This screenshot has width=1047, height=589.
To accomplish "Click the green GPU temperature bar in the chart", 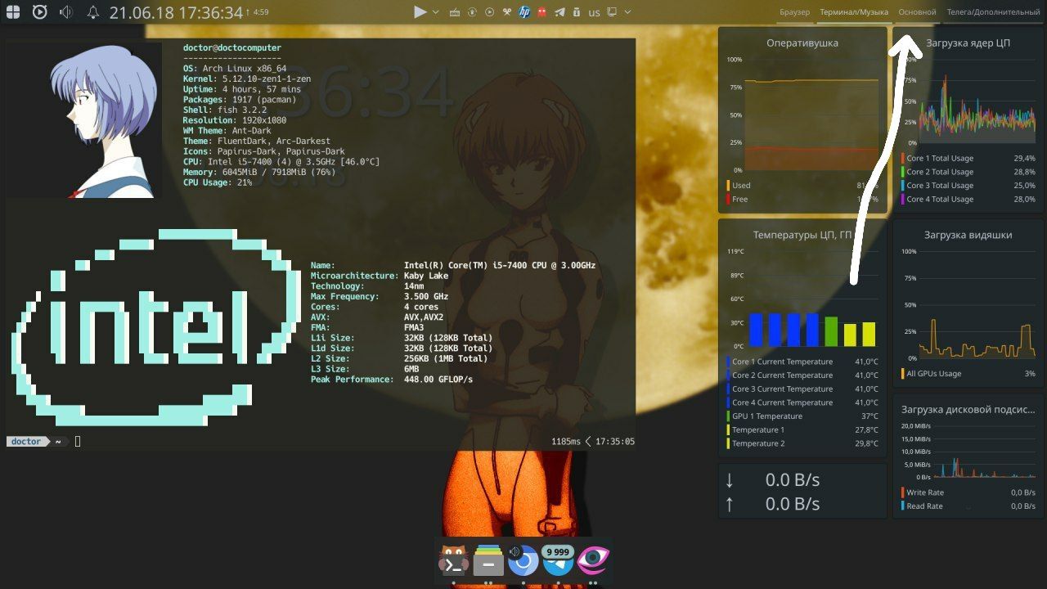I will pos(831,331).
